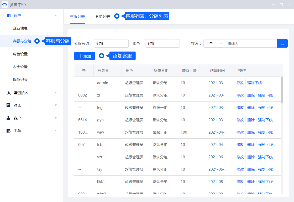Switch to the 客服列表 tab

77,17
